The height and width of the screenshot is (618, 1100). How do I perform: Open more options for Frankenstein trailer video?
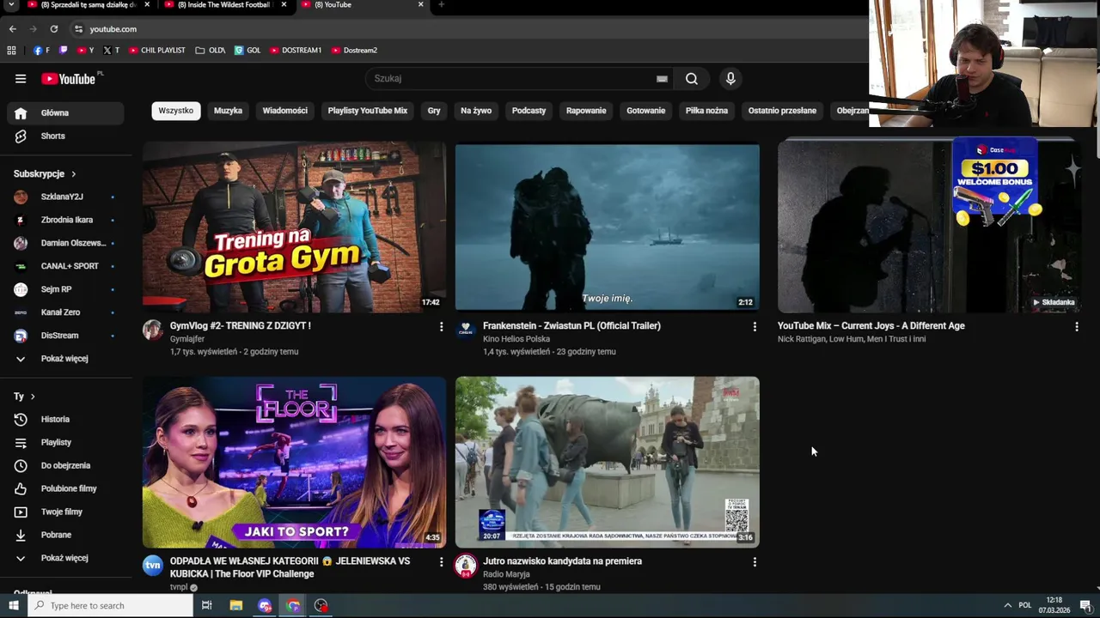tap(755, 326)
